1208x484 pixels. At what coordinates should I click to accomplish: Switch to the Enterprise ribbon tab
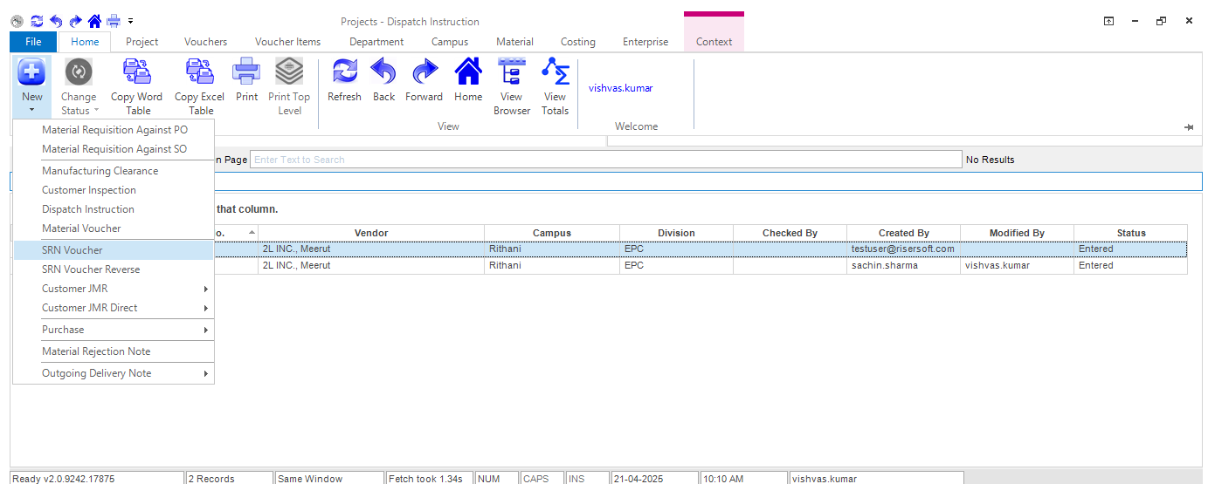click(645, 42)
